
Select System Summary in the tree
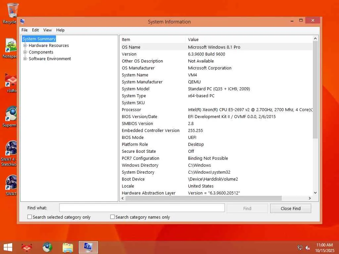(x=39, y=39)
